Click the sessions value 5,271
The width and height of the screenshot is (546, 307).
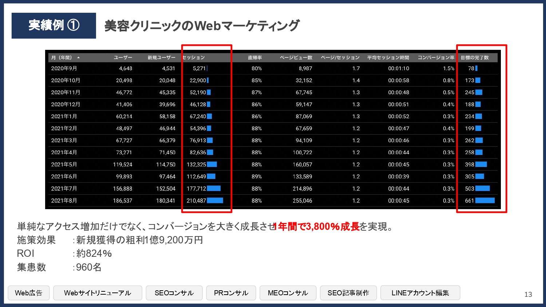199,68
